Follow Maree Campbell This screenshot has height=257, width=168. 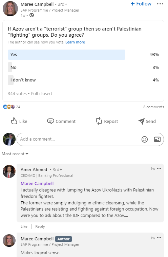pyautogui.click(x=141, y=4)
